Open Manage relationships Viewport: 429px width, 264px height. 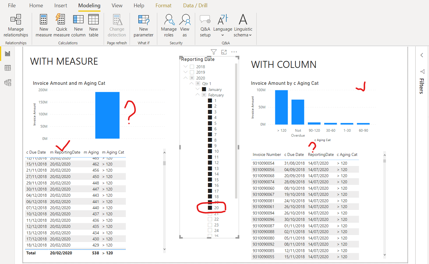coord(16,26)
